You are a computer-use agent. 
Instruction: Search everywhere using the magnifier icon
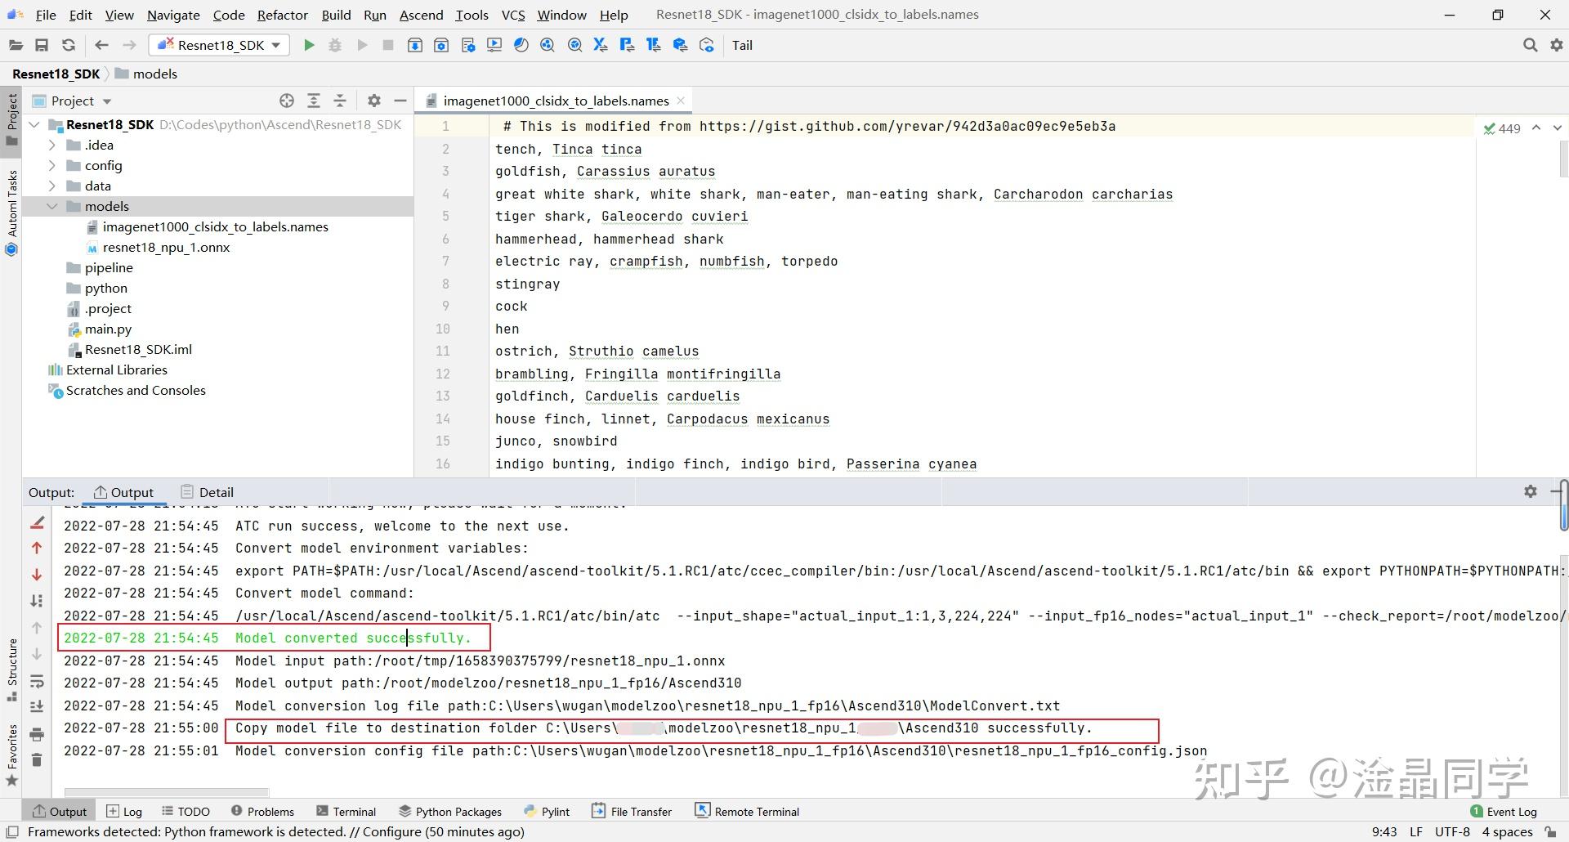(x=1530, y=45)
